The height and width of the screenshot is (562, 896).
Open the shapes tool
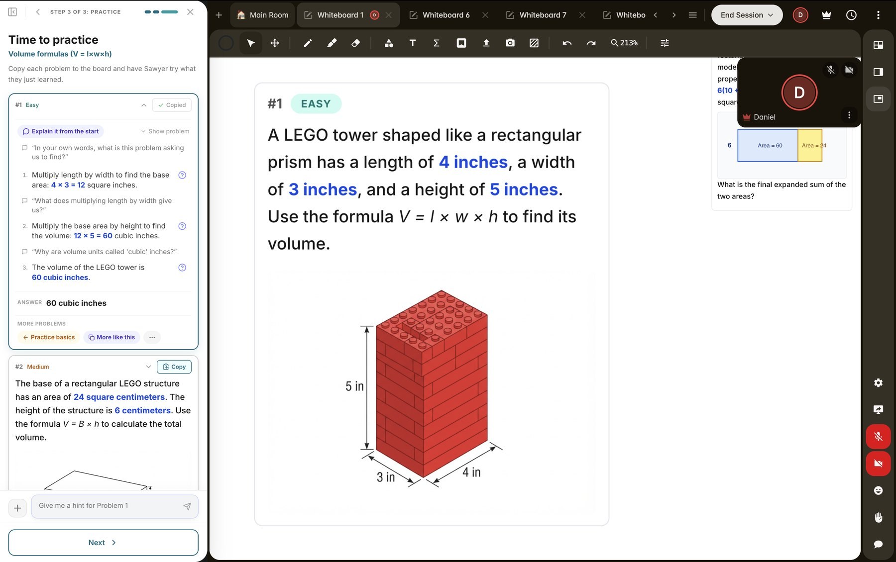point(389,43)
